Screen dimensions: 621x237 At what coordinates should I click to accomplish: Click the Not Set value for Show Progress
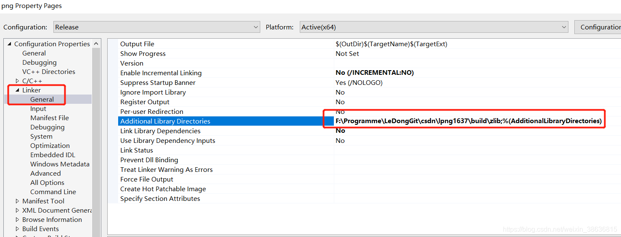(x=347, y=54)
